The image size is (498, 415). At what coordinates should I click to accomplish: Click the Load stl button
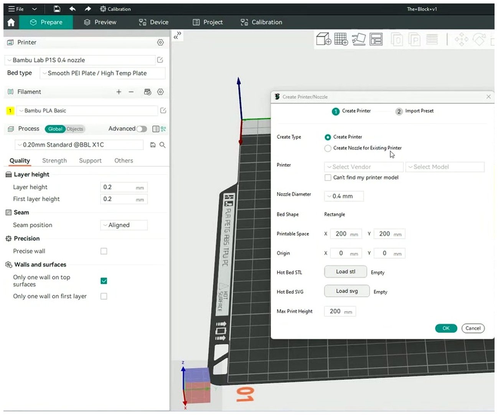346,272
